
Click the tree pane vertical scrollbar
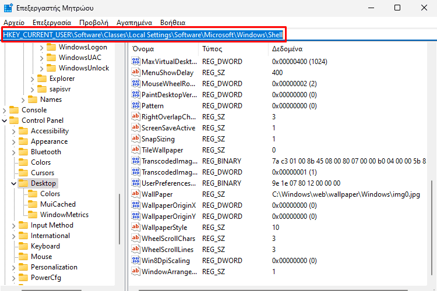[x=119, y=219]
